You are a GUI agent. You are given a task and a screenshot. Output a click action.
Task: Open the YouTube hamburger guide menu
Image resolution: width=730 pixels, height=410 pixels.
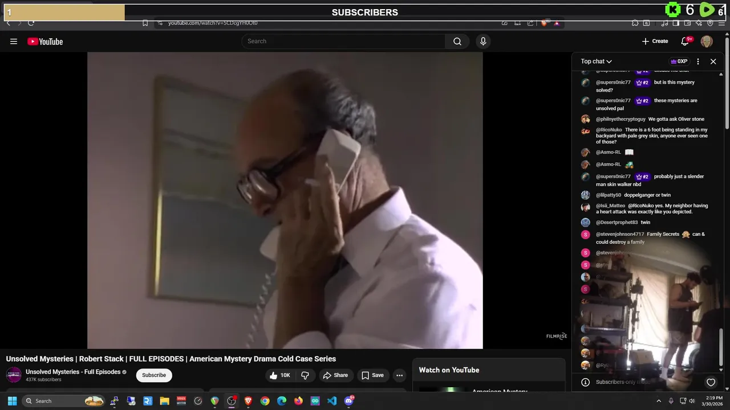click(x=14, y=42)
